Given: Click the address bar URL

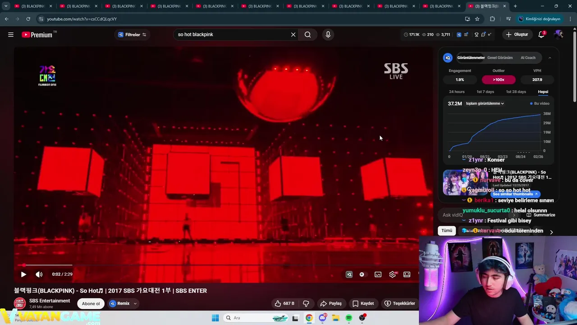Looking at the screenshot, I should tap(82, 19).
